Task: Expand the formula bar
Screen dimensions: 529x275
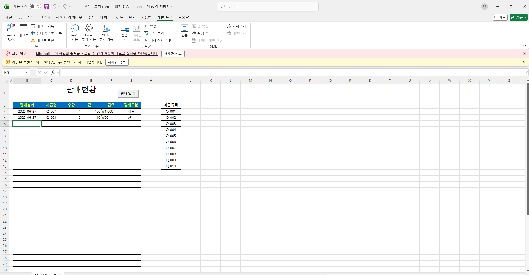Action: (x=526, y=72)
